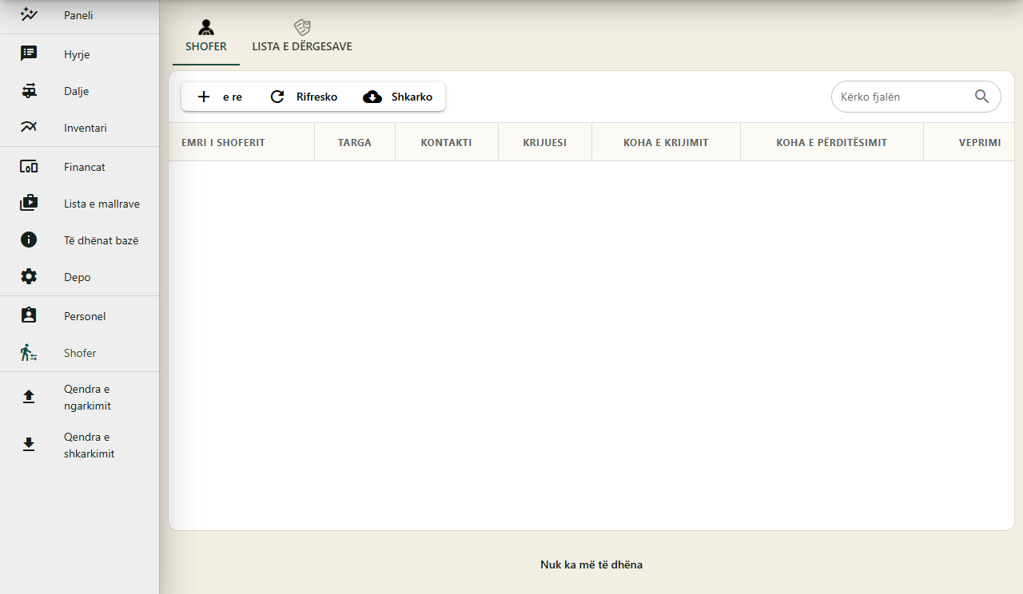Open Dalje outbound truck icon
This screenshot has width=1023, height=594.
[29, 91]
